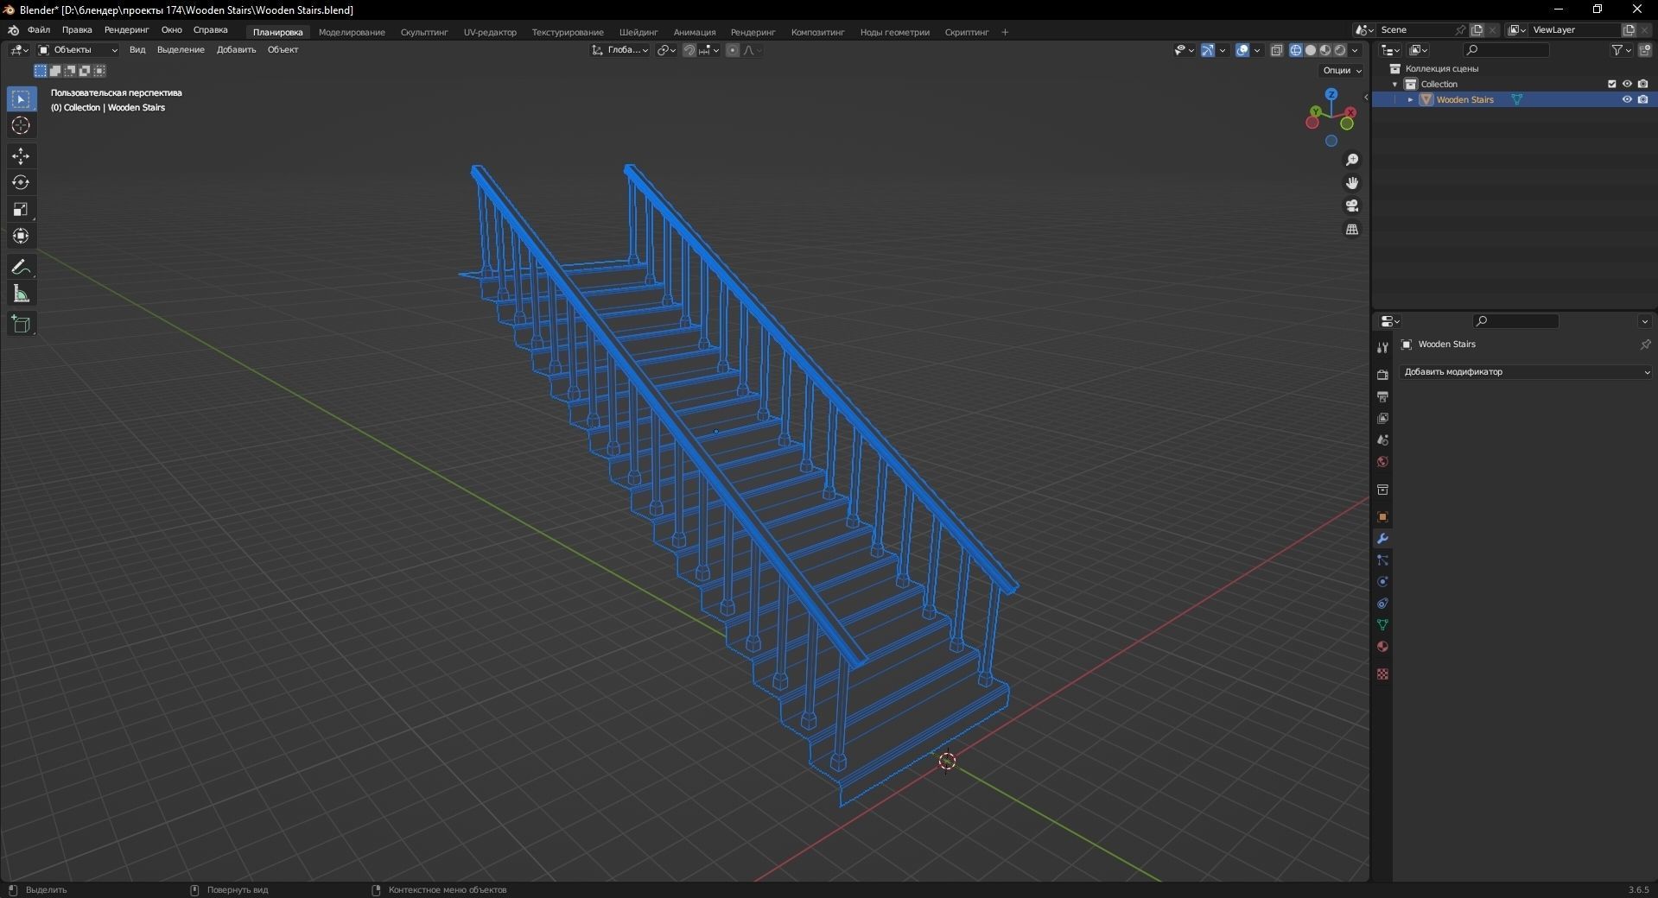Open the Опции dropdown
Screen dimensions: 1658x898
click(1342, 70)
